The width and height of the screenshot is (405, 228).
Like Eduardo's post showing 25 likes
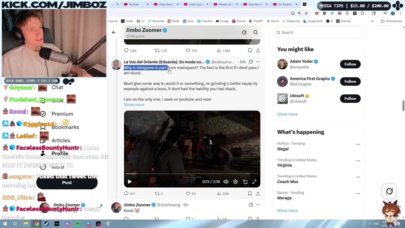click(190, 193)
